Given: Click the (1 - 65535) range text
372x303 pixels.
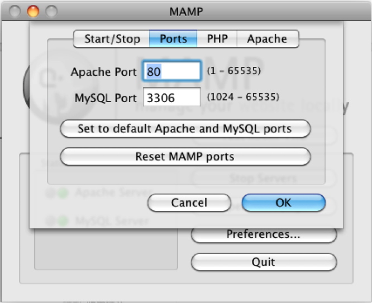Looking at the screenshot, I should [x=234, y=71].
